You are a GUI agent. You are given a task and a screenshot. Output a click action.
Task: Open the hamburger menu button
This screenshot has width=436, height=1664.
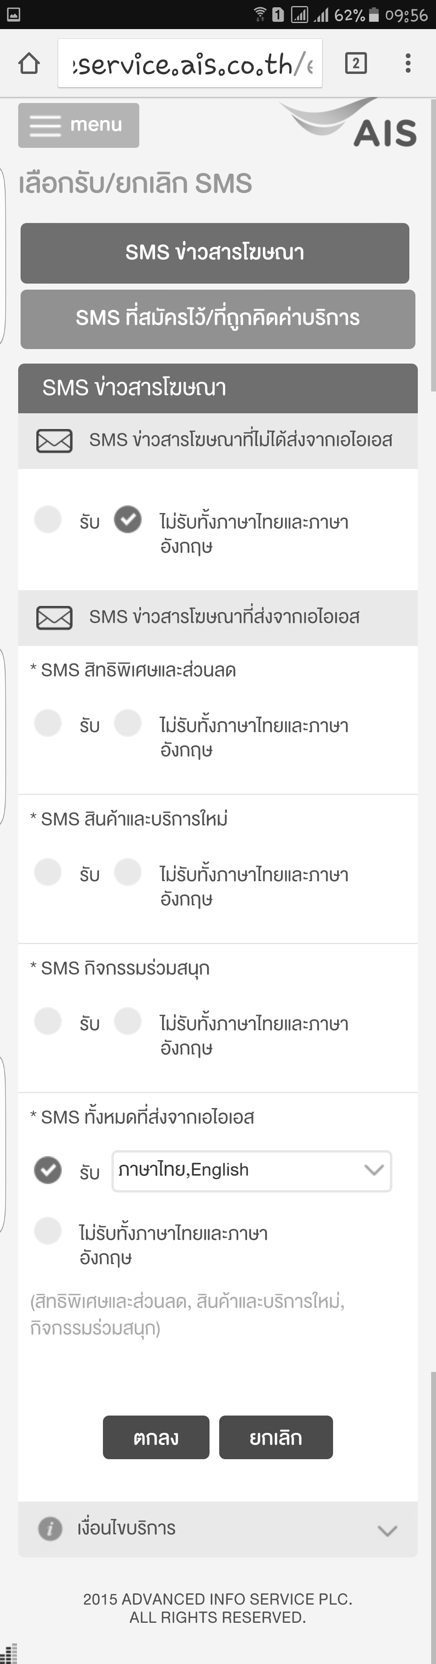point(79,125)
